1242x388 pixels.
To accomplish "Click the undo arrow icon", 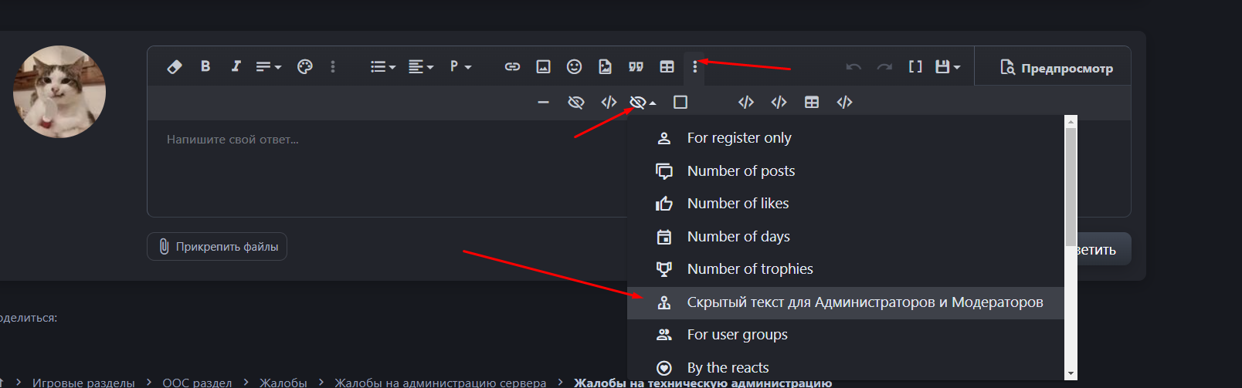I will 853,67.
